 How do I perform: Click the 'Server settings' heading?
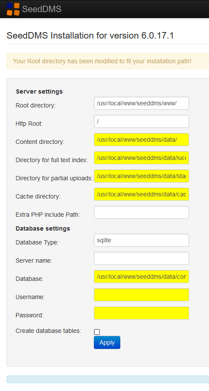click(39, 91)
